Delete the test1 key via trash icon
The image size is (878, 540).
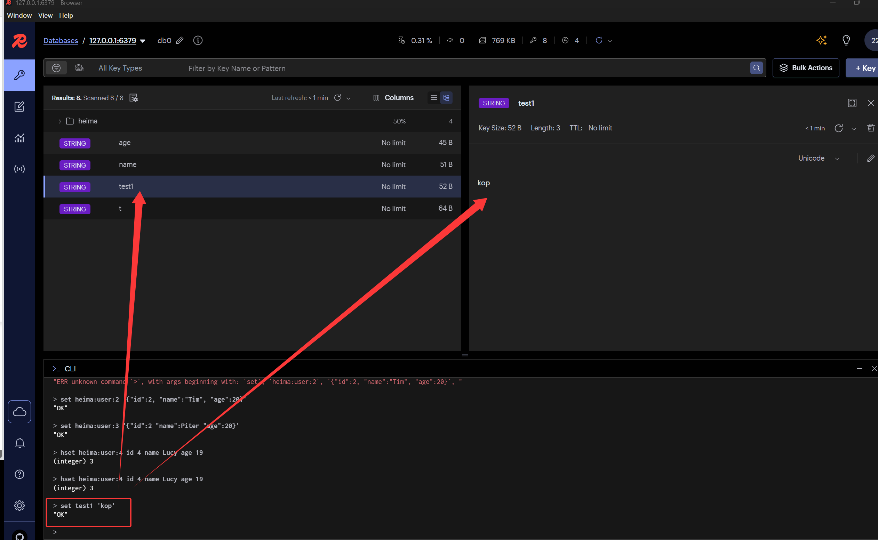(870, 128)
